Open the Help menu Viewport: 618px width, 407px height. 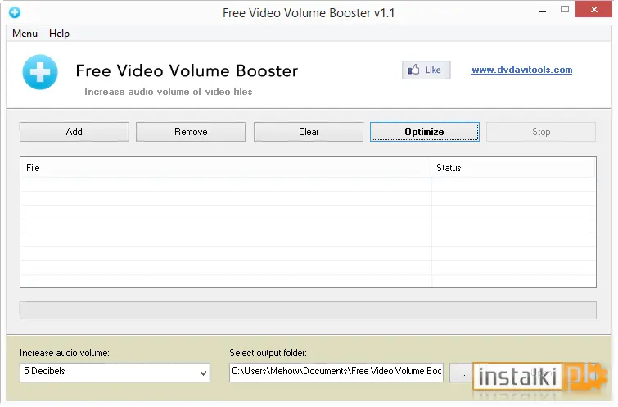59,34
